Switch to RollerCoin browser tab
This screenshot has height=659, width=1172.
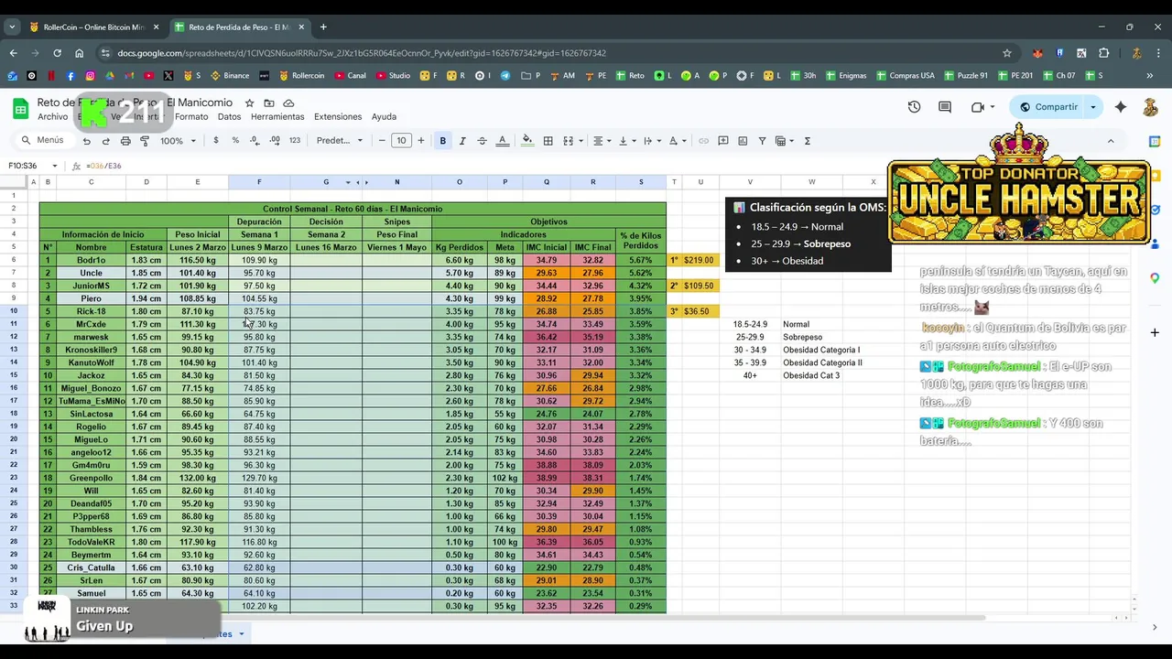(93, 27)
